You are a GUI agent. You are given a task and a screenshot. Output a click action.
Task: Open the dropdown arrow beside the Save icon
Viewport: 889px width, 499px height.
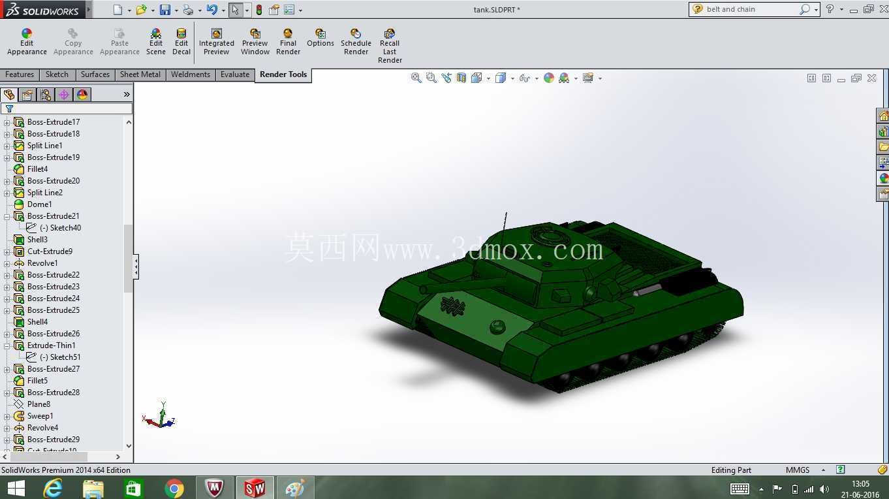(176, 10)
